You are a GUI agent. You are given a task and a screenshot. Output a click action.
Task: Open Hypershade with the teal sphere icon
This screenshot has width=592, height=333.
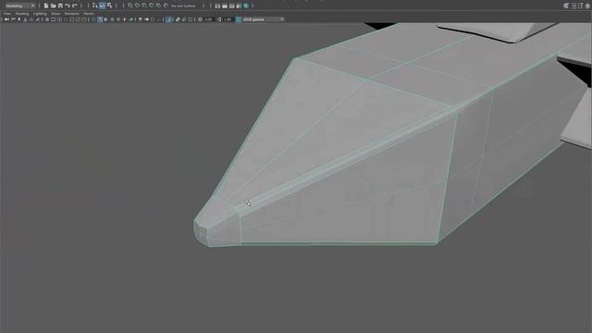click(x=246, y=6)
